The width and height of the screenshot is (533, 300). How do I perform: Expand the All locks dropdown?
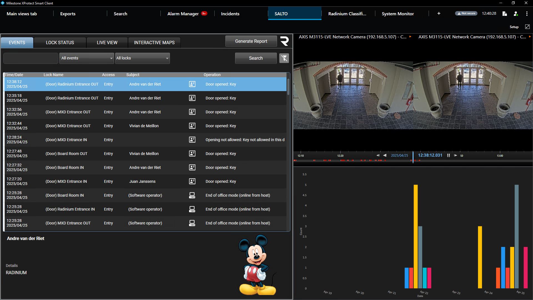(x=142, y=58)
